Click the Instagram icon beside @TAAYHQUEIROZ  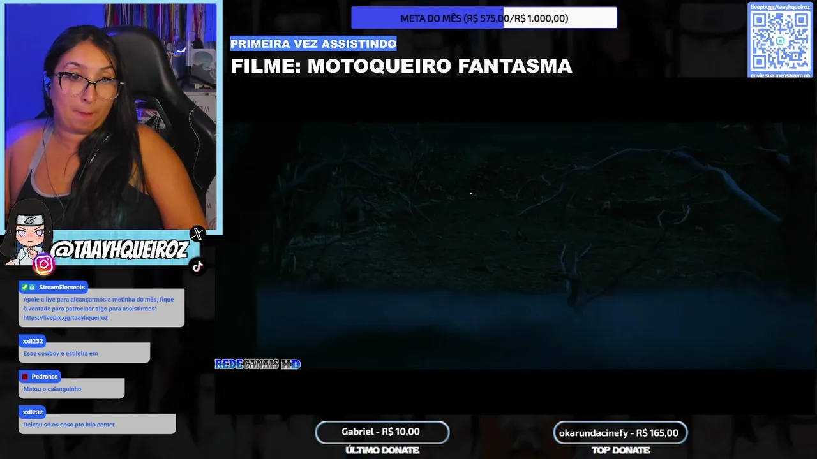43,264
